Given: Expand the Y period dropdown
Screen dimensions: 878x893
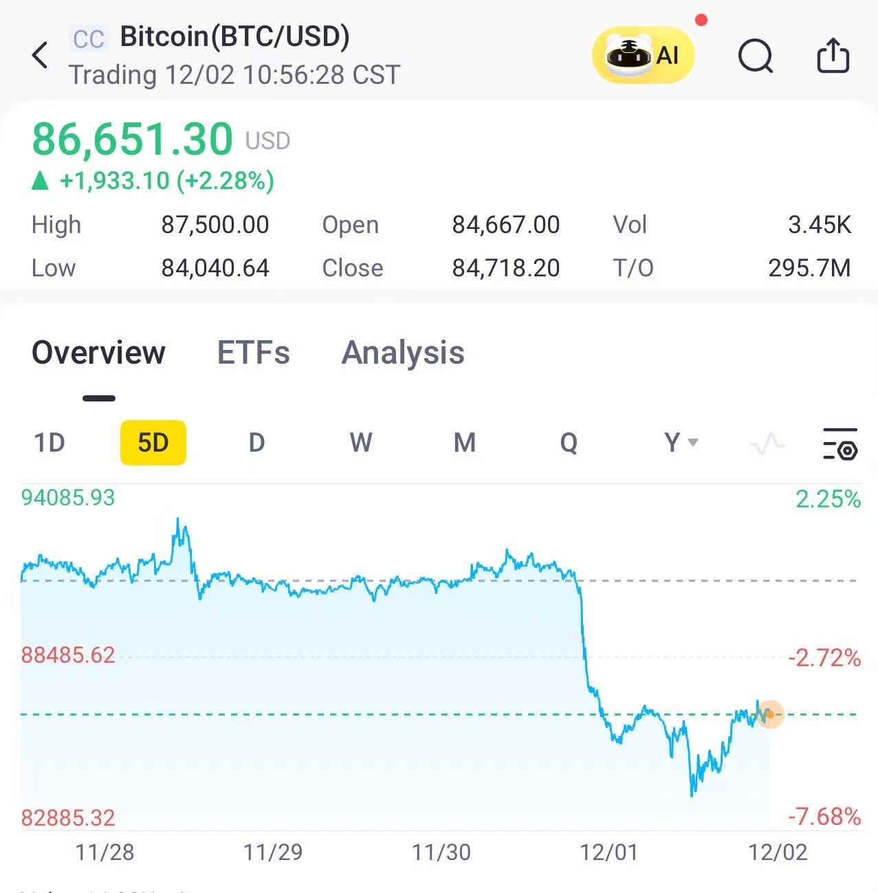Looking at the screenshot, I should (681, 443).
